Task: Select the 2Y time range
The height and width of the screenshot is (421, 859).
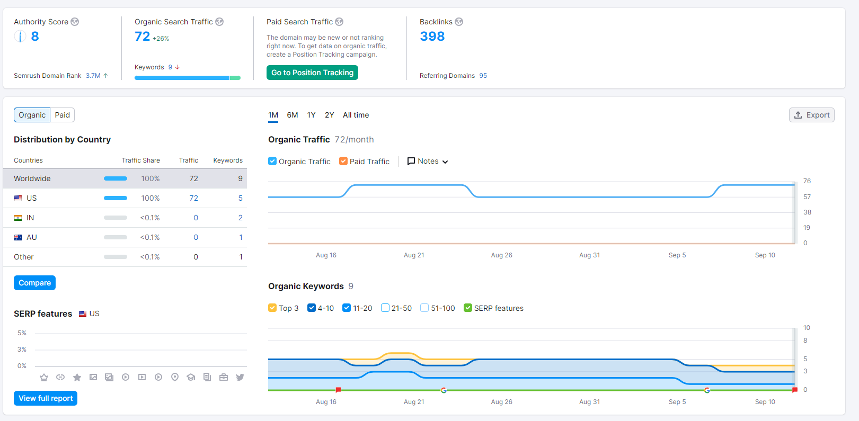Action: tap(330, 115)
